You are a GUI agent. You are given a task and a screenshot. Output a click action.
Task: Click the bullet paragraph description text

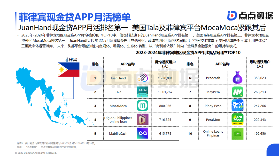(x=145, y=41)
